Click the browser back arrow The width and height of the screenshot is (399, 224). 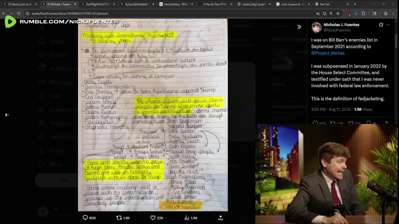[4, 14]
